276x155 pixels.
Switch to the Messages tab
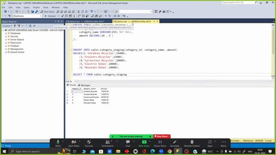pyautogui.click(x=84, y=85)
